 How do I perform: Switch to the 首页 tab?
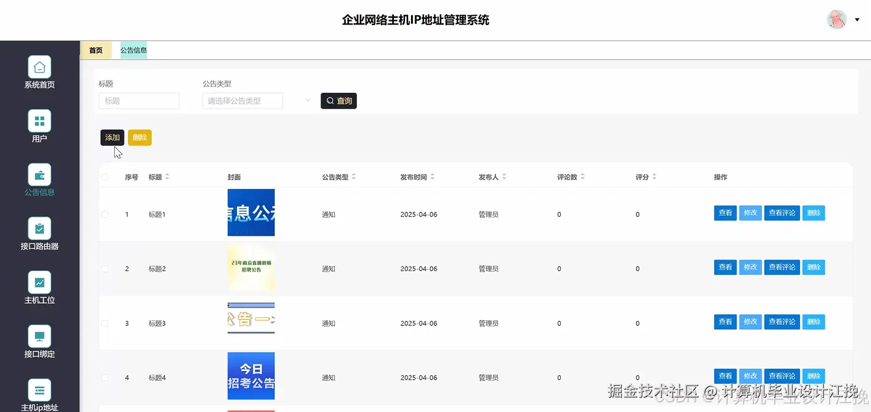pos(95,50)
